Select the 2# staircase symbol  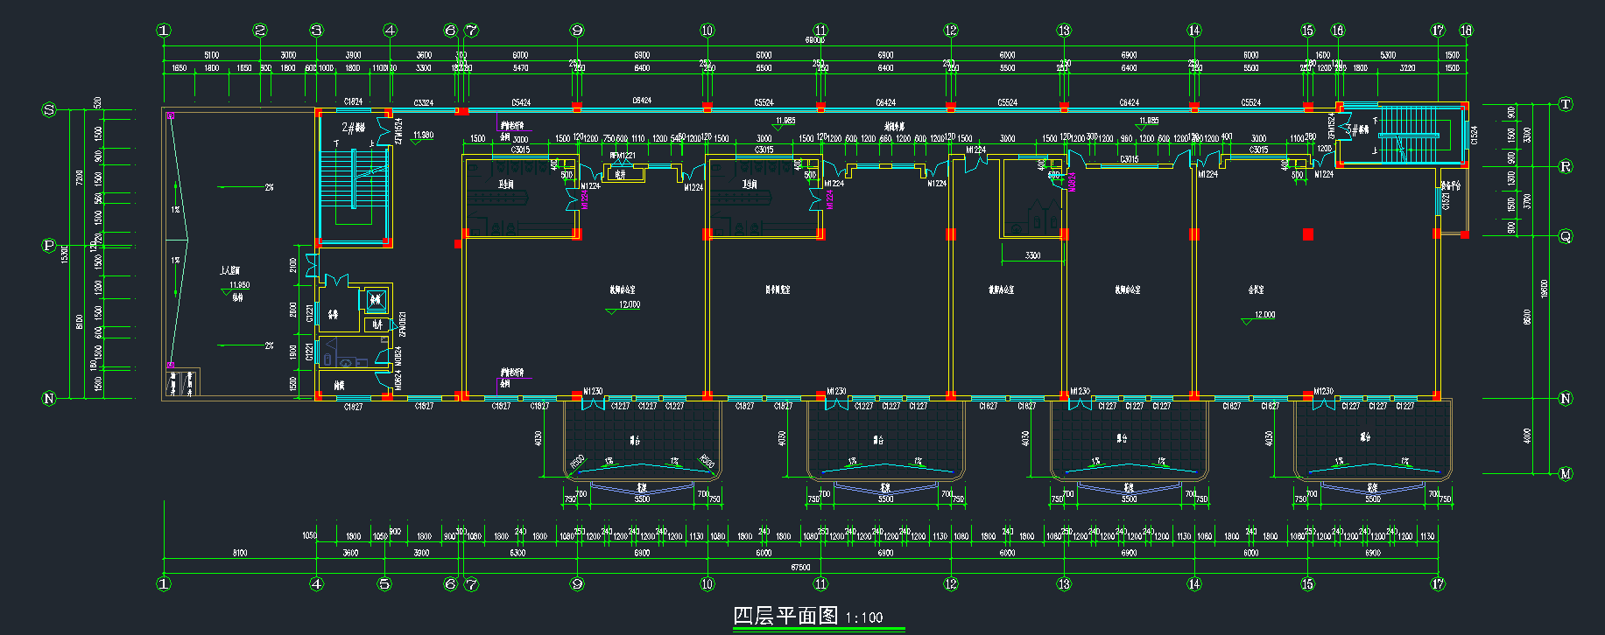coord(354,181)
